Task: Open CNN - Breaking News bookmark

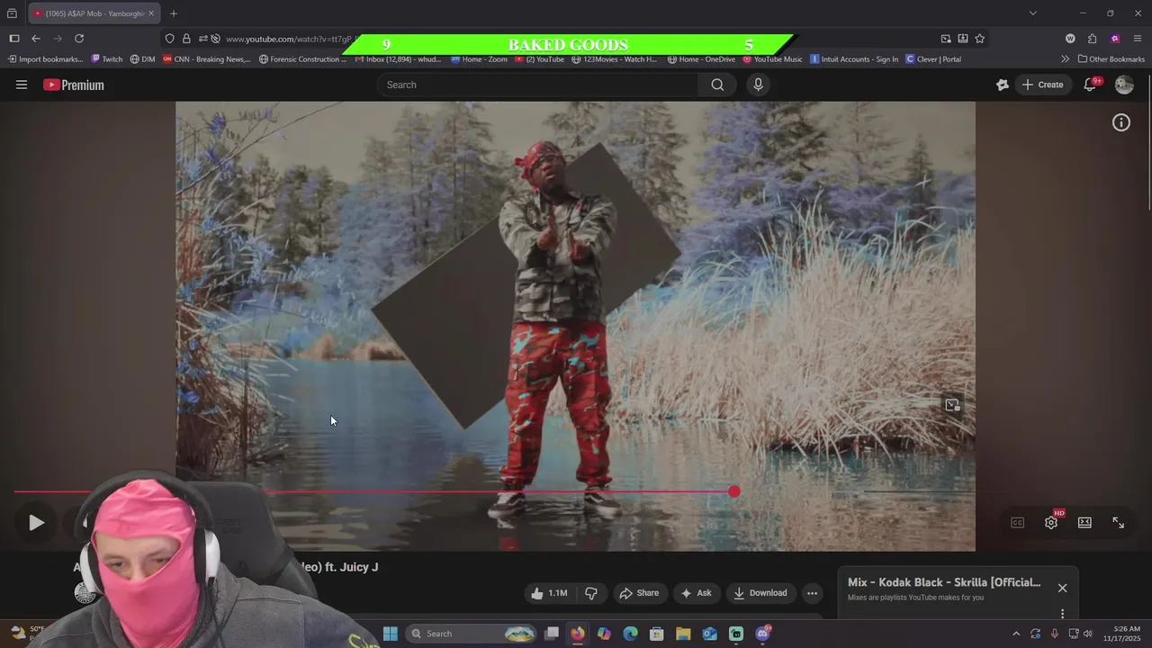Action: tap(206, 59)
